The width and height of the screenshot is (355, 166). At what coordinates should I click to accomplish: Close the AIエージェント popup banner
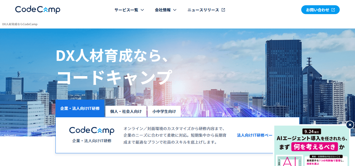coord(350,125)
